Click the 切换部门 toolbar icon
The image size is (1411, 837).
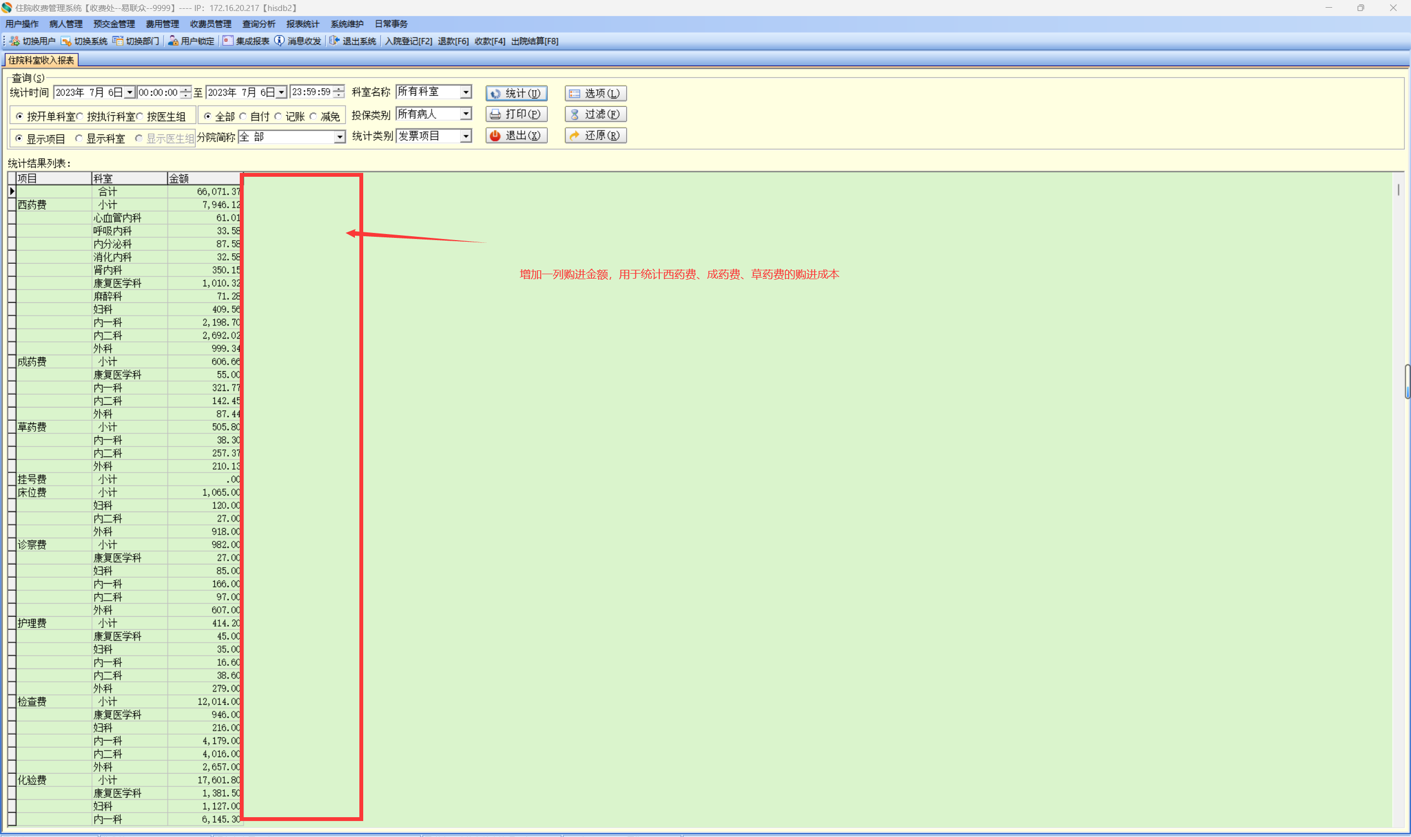[x=118, y=41]
